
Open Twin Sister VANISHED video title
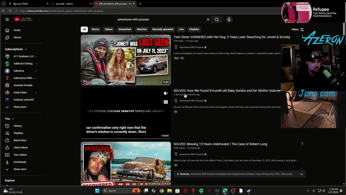coord(232,37)
